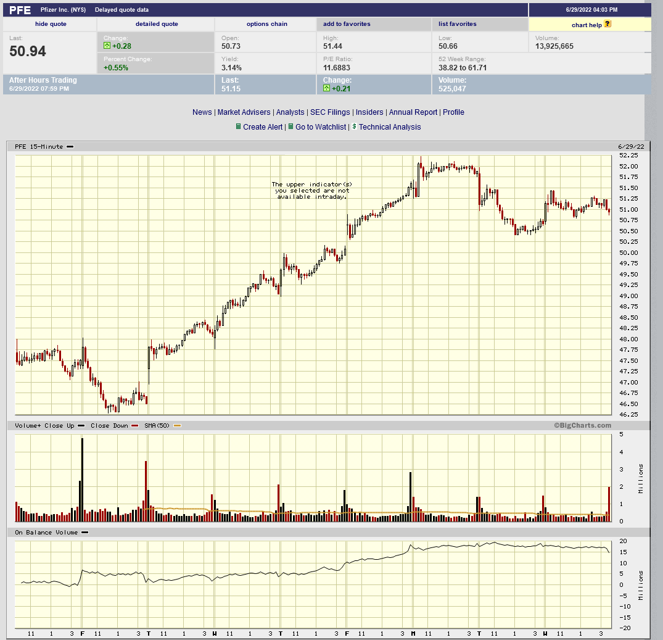Click the after hours last price 51.15
663x640 pixels.
pos(231,89)
